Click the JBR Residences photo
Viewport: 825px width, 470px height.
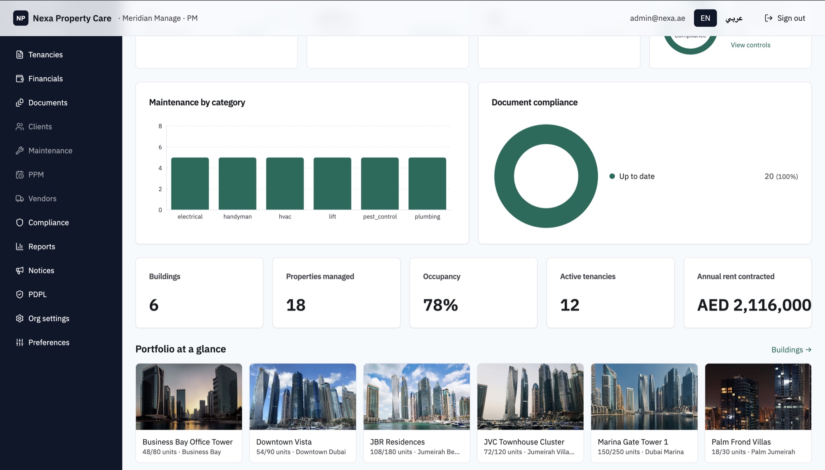417,397
